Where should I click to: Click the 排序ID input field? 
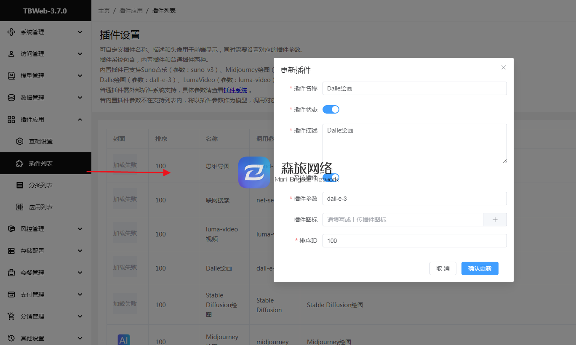coord(415,241)
